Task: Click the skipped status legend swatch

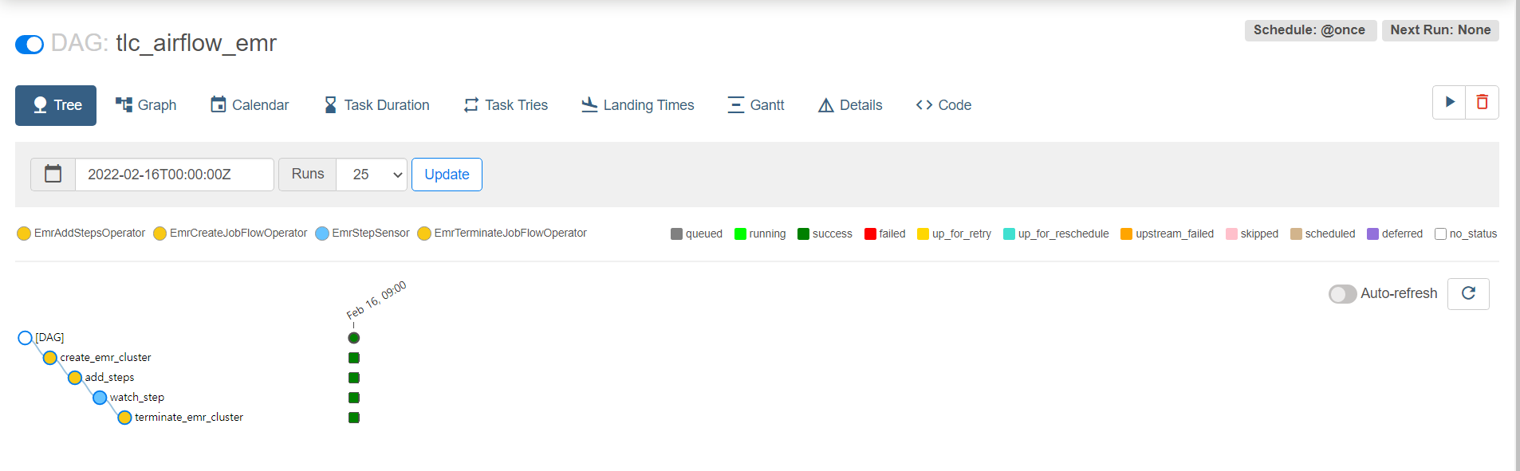Action: [1231, 234]
